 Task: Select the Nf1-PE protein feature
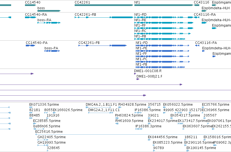163,51
